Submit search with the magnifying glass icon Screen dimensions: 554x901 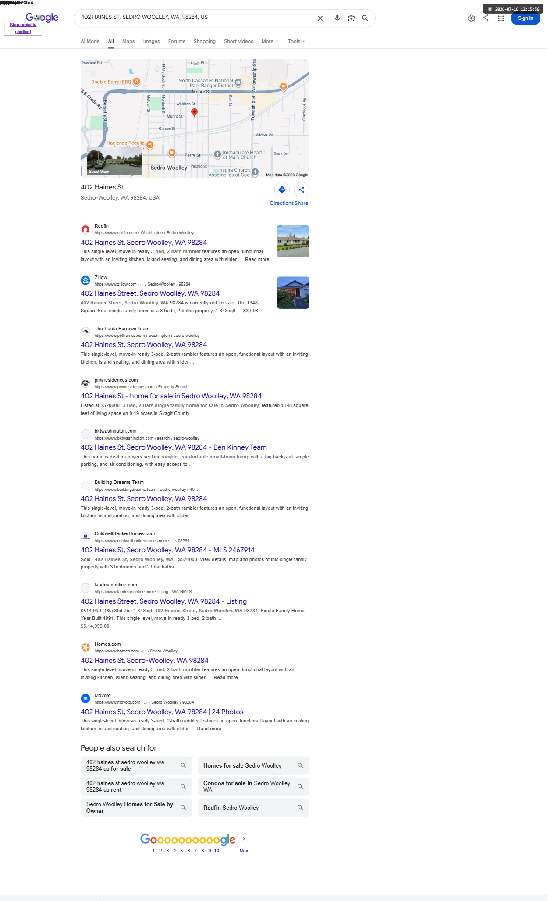[365, 18]
